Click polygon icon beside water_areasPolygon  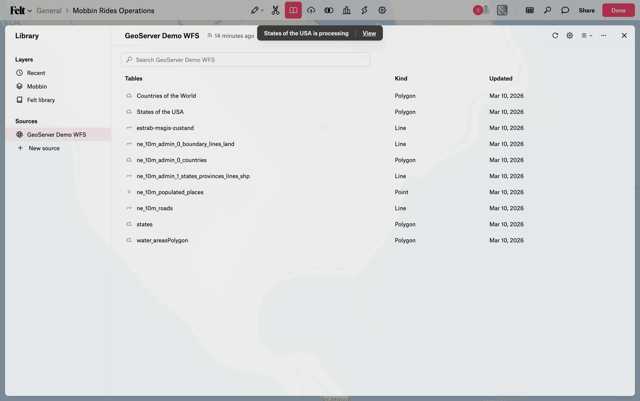pos(129,240)
